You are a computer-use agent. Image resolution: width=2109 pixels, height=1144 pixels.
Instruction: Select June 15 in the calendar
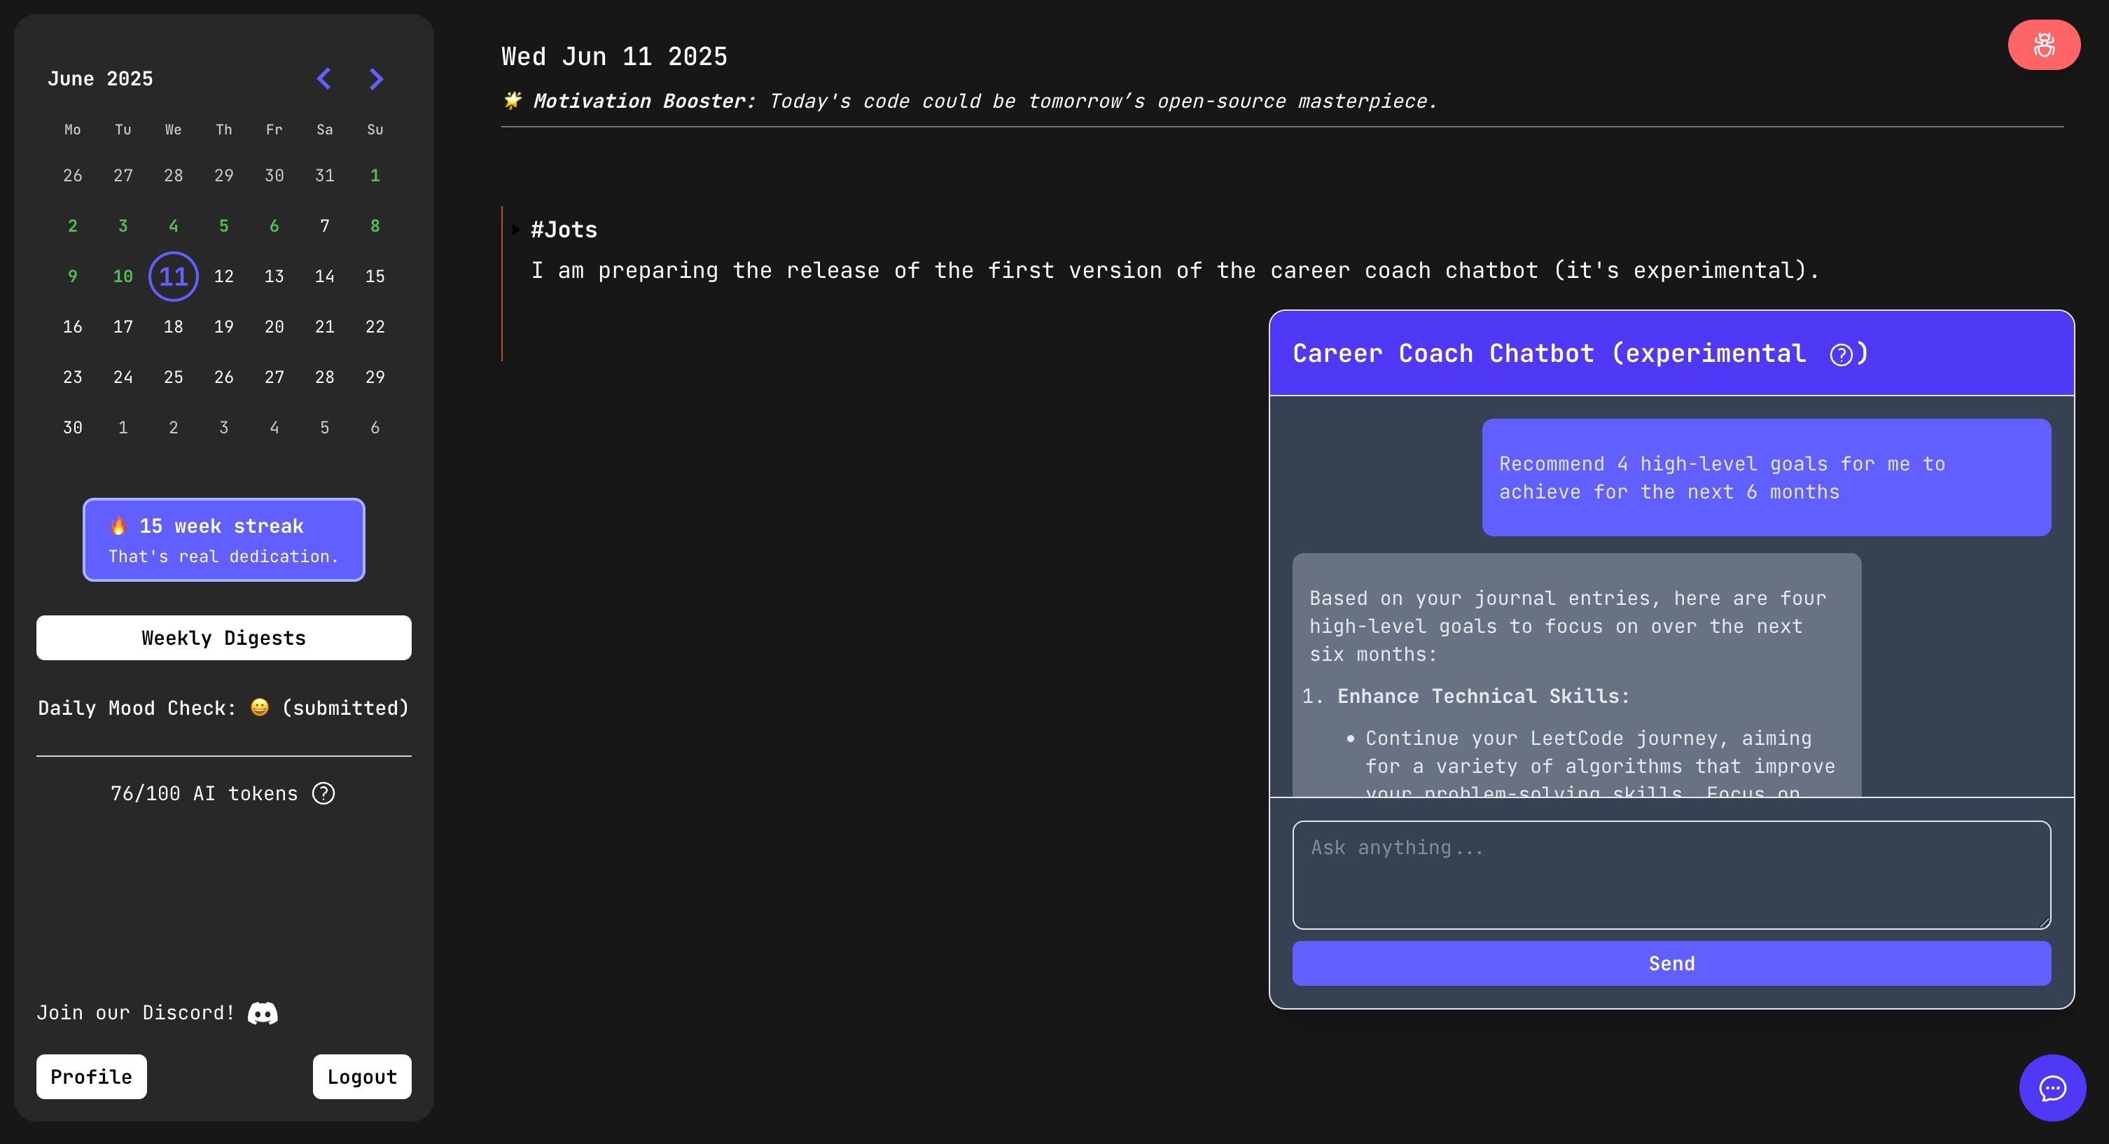(375, 277)
